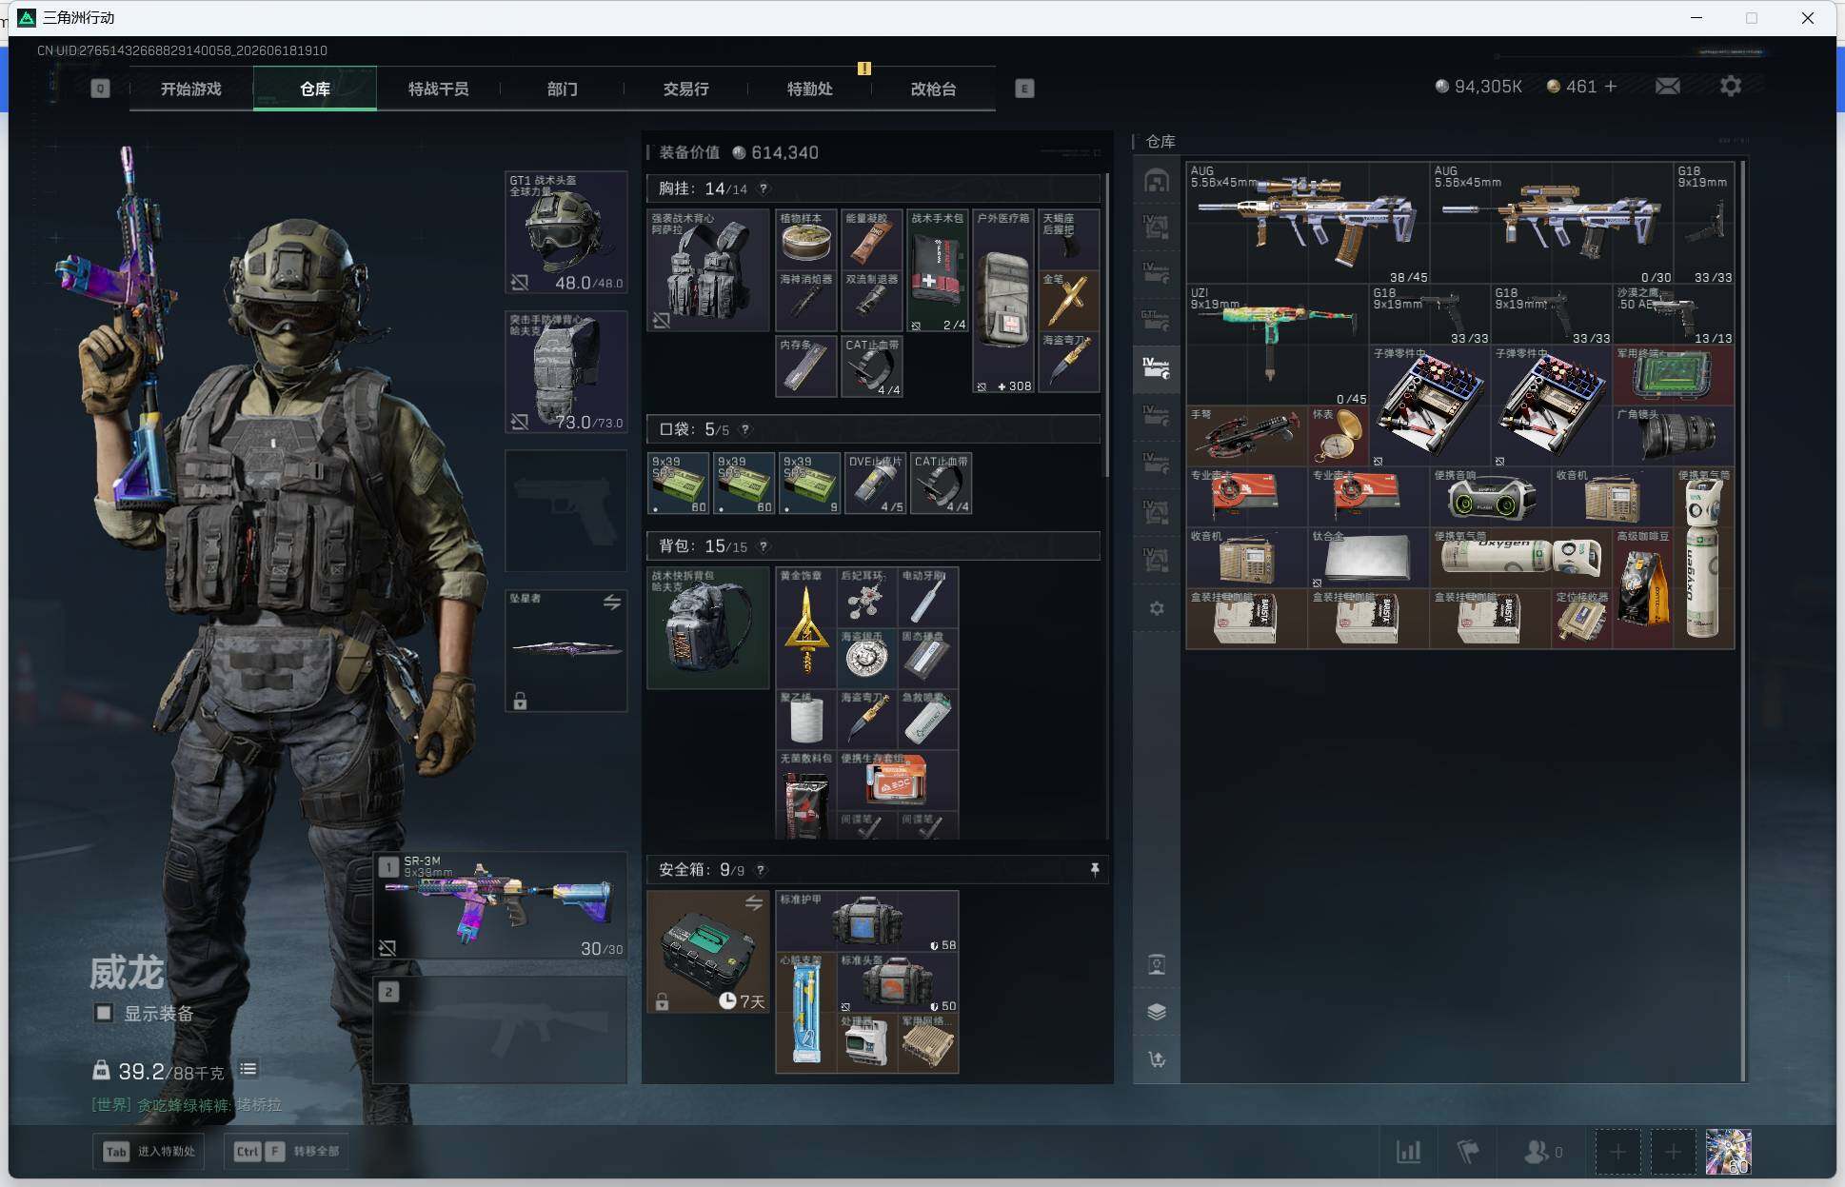Image resolution: width=1845 pixels, height=1187 pixels.
Task: Select the 沙漠之鹰 pistol in warehouse
Action: point(1674,315)
